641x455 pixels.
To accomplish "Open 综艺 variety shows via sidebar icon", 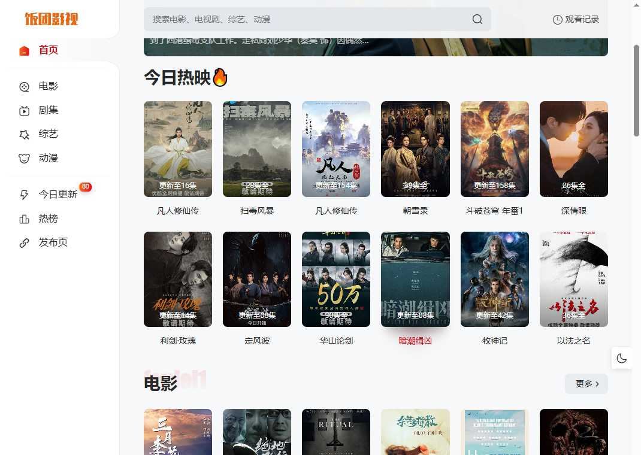I will [24, 134].
